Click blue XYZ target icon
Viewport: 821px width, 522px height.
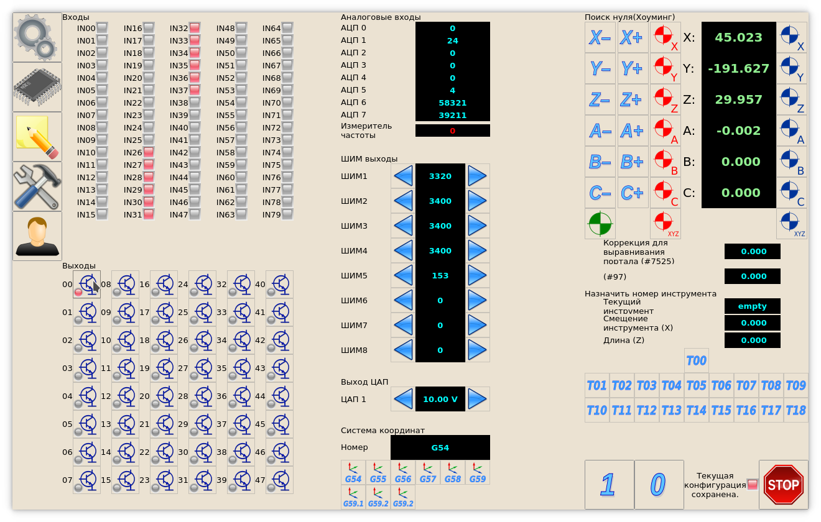click(x=792, y=224)
